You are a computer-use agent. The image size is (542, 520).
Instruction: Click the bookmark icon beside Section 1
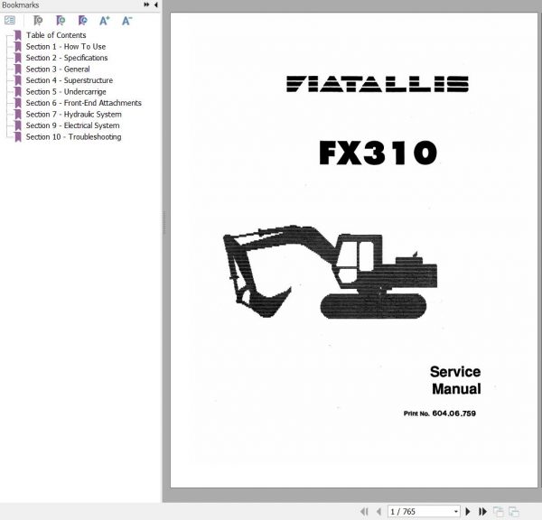click(18, 47)
